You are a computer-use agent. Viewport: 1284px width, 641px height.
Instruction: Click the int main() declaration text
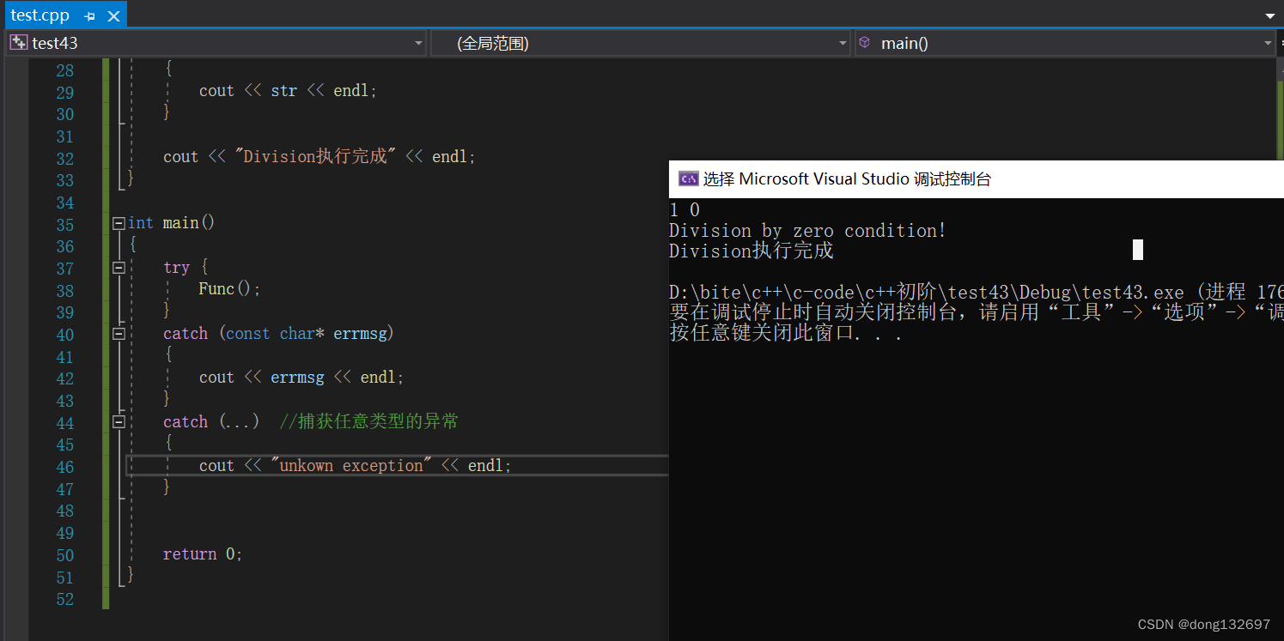172,223
